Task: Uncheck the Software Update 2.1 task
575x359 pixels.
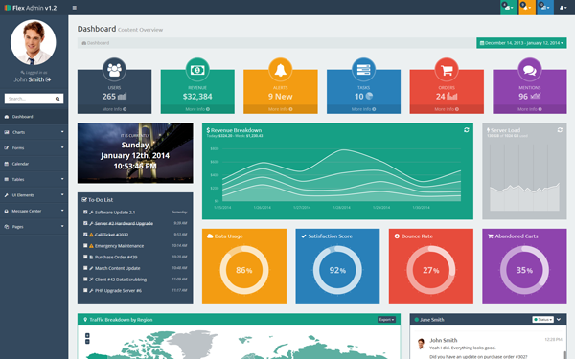Action: tap(85, 213)
